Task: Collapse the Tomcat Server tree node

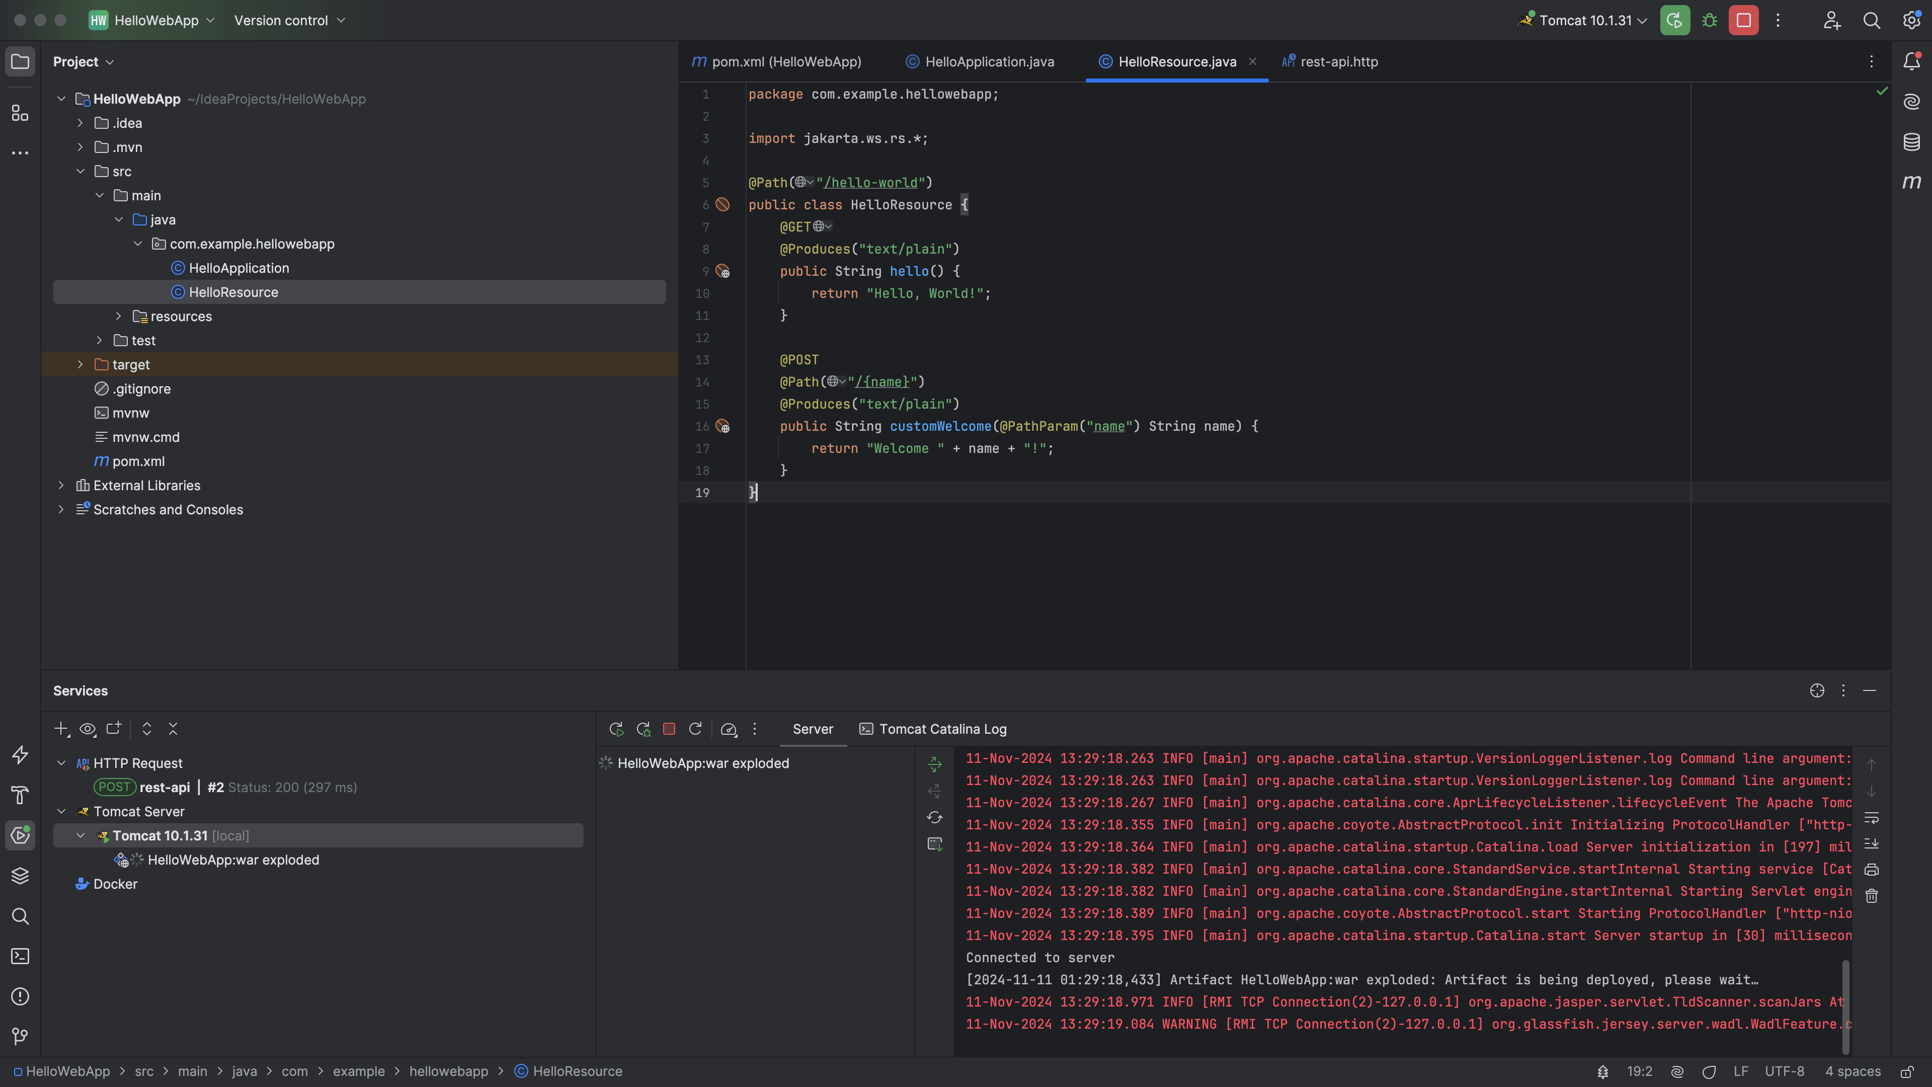Action: (61, 811)
